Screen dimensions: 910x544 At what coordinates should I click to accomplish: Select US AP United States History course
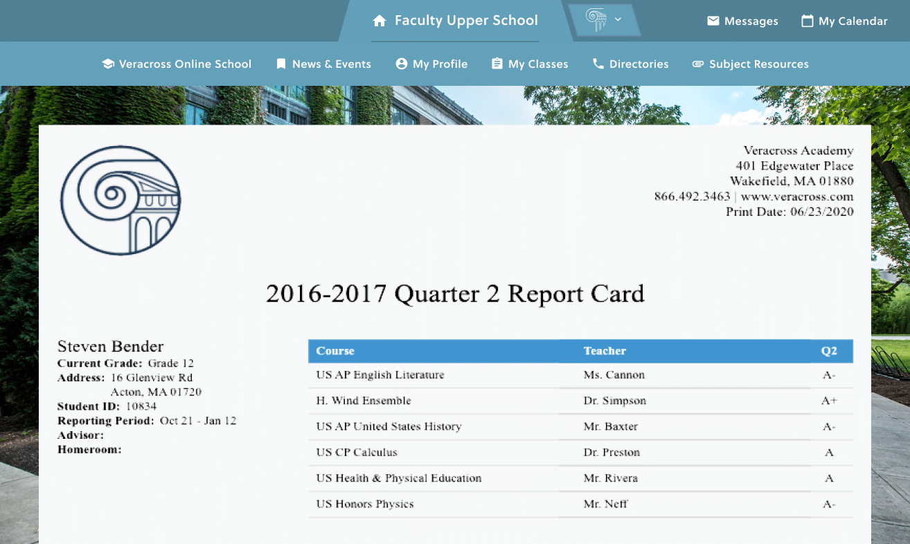(389, 426)
